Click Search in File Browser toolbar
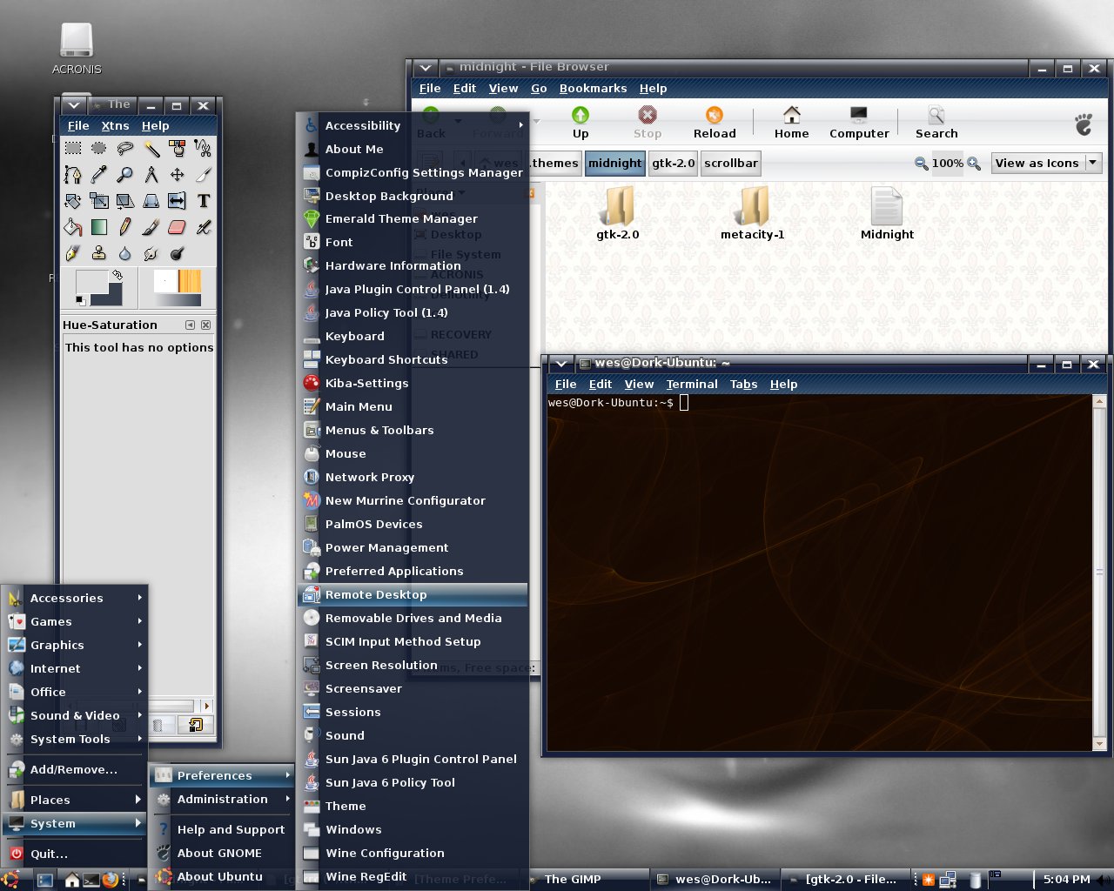Viewport: 1114px width, 891px height. [936, 123]
